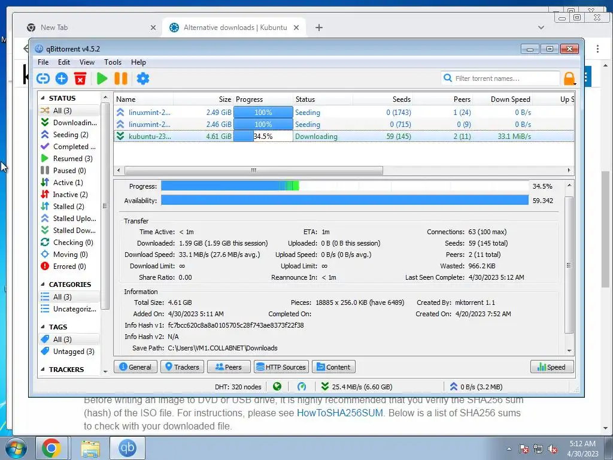Click the Add Torrent File plus icon

click(x=62, y=78)
